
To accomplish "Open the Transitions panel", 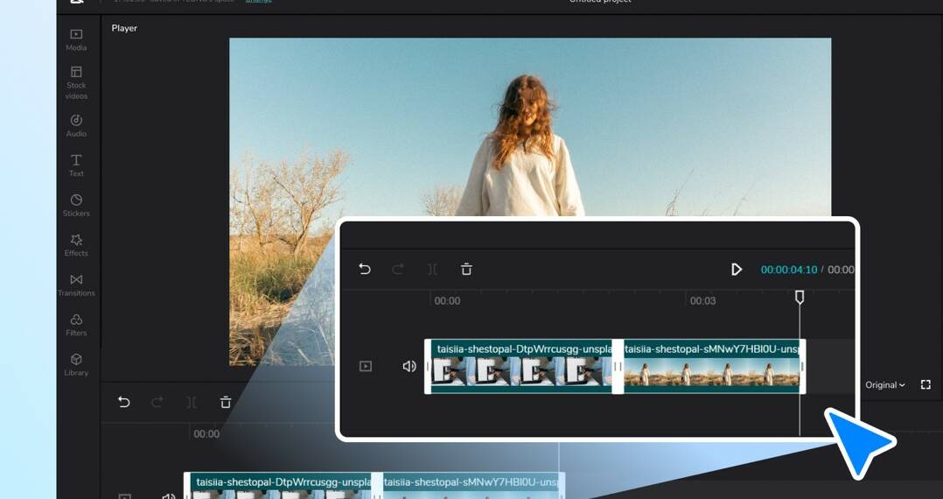I will (x=76, y=285).
